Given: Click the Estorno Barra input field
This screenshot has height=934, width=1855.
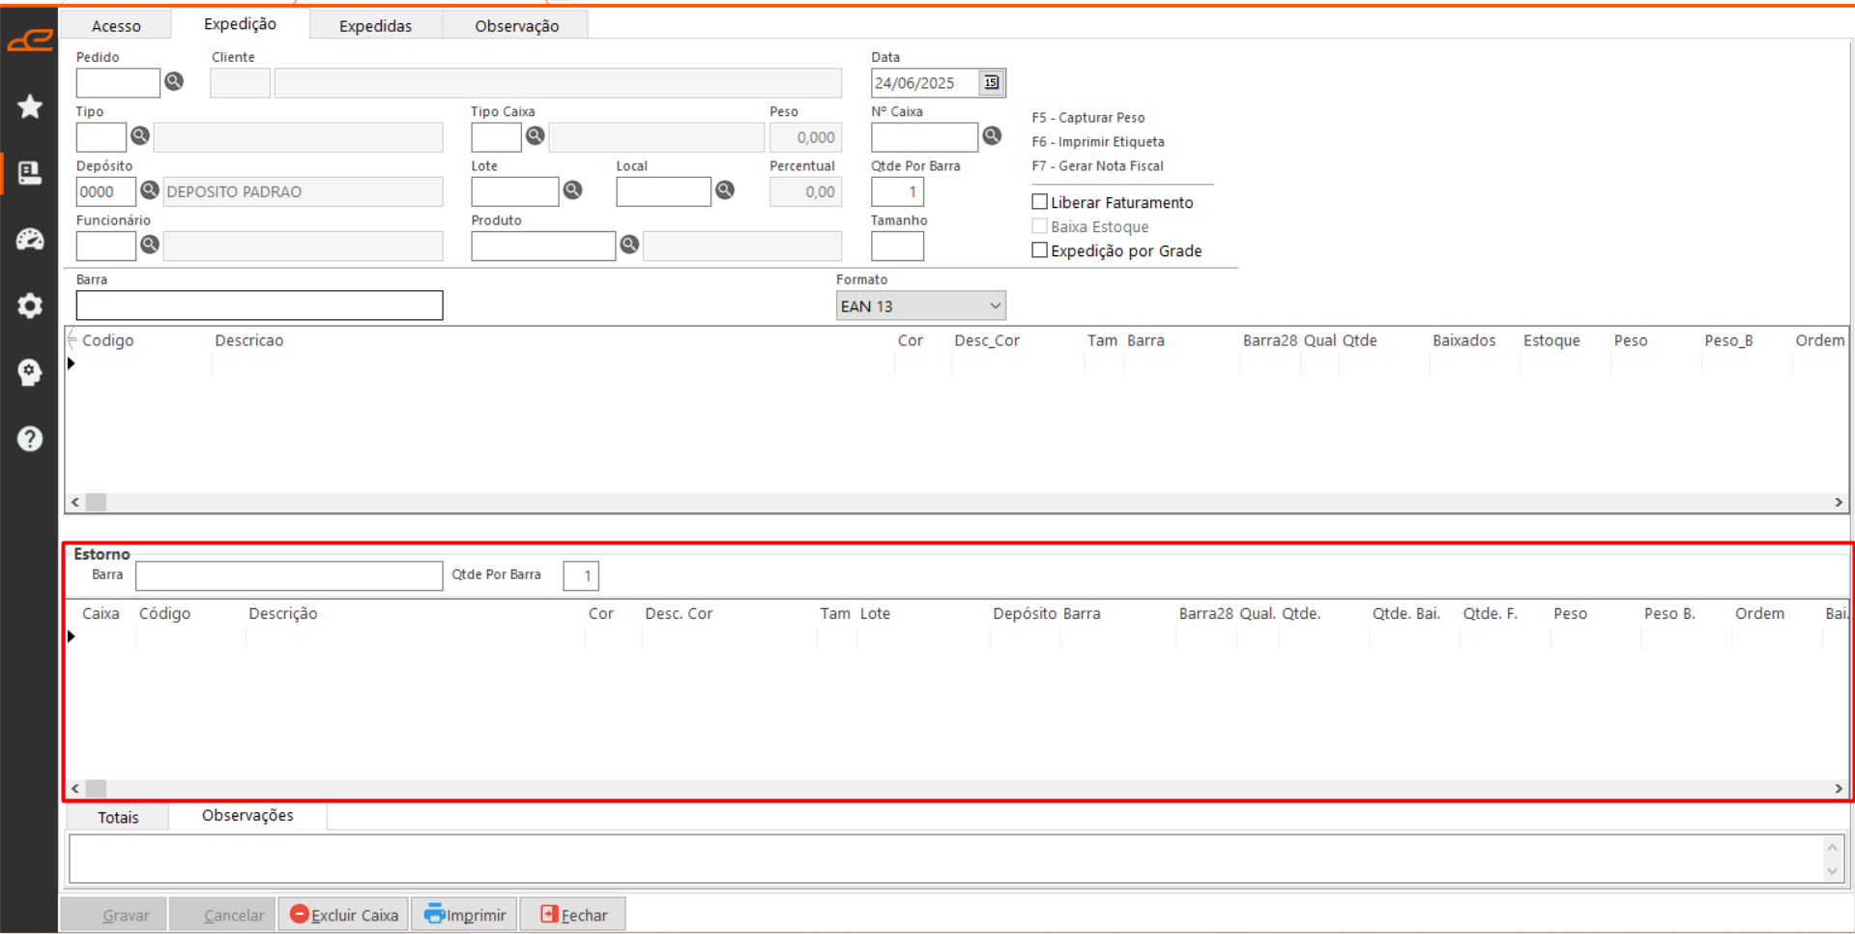Looking at the screenshot, I should [x=289, y=576].
